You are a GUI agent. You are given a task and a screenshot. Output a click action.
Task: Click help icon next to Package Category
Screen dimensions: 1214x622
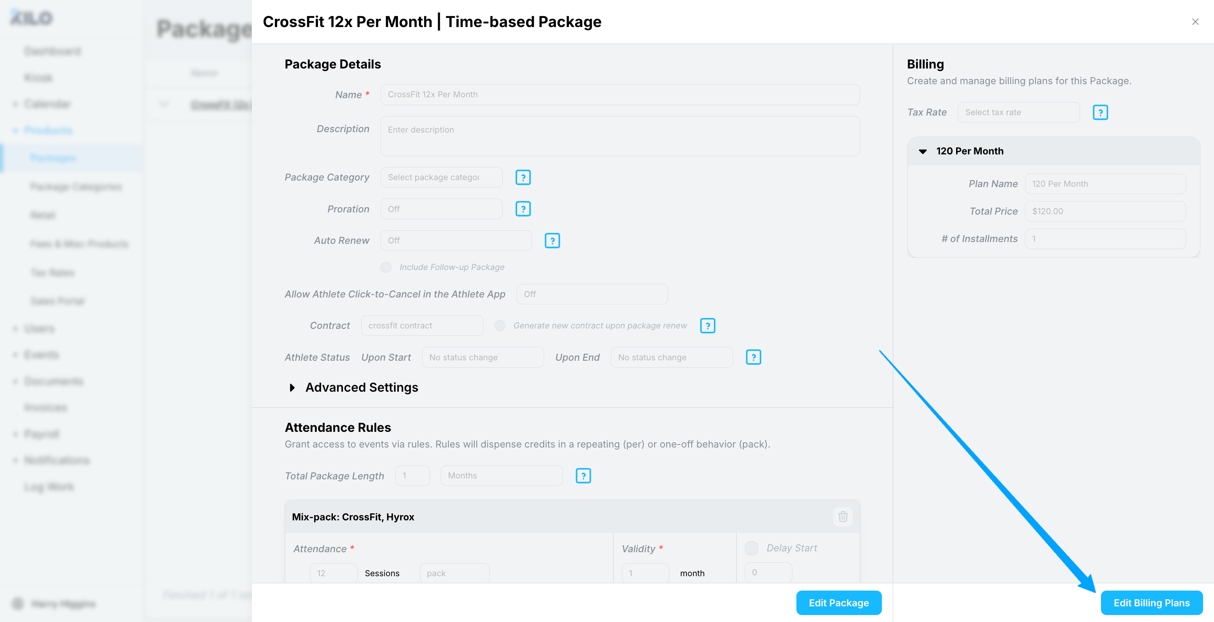click(x=523, y=177)
